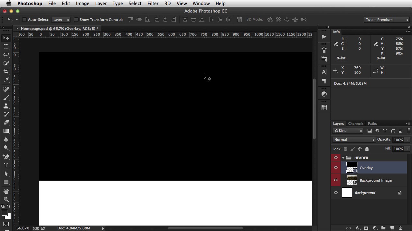
Task: Open Layers panel flyout menu
Action: tap(408, 124)
